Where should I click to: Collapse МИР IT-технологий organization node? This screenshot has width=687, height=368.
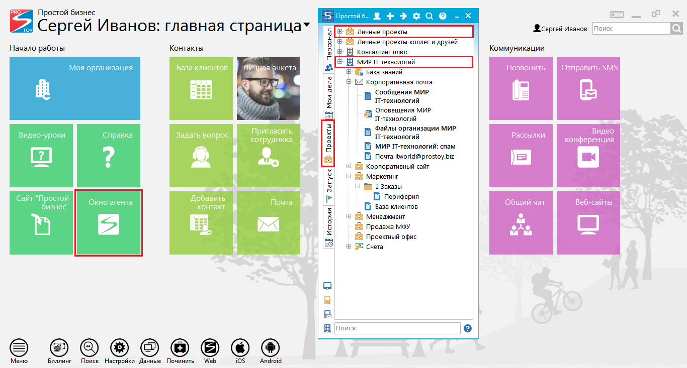pyautogui.click(x=340, y=62)
